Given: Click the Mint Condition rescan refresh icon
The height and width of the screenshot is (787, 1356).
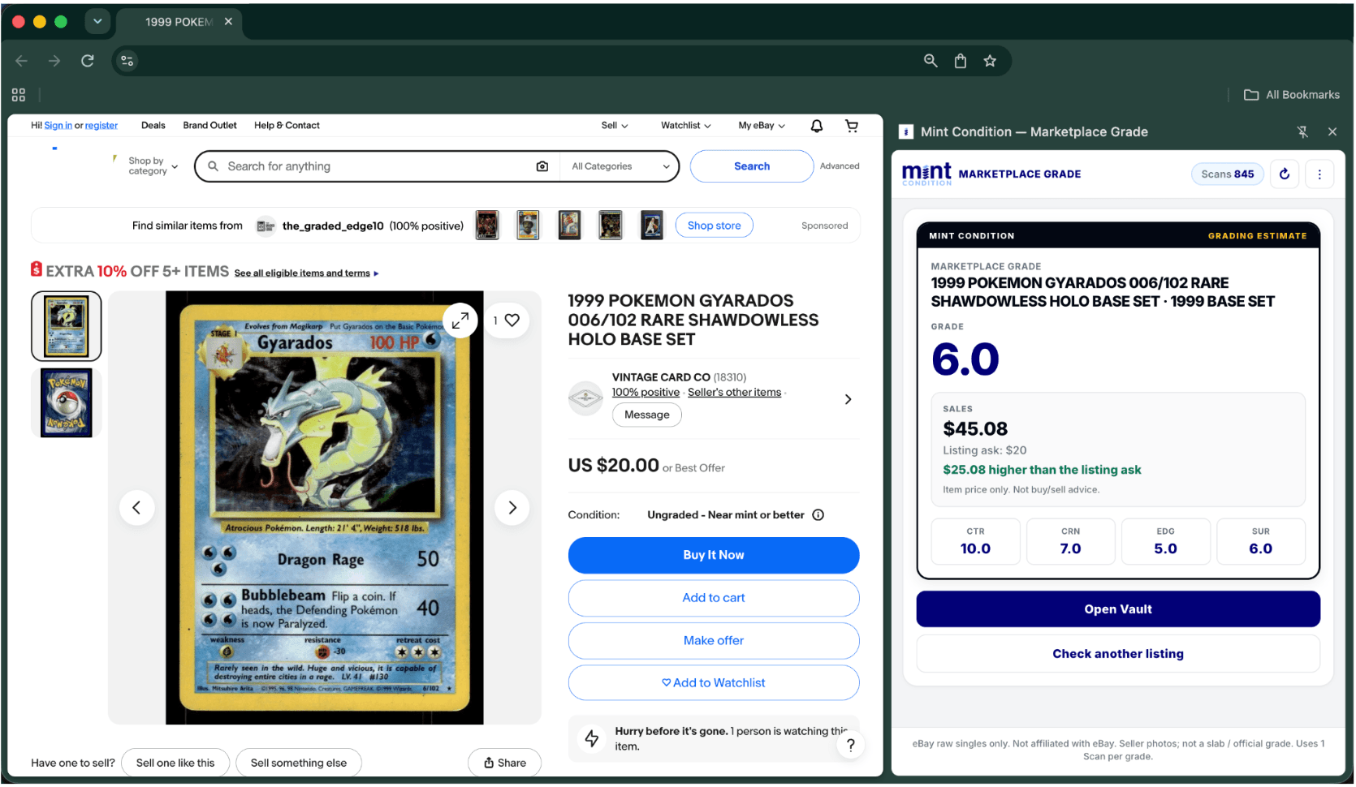Looking at the screenshot, I should (1285, 174).
